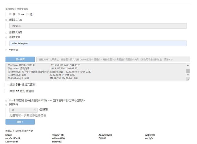Enable the 噓 comment type checkbox
The image size is (197, 144).
click(x=27, y=14)
